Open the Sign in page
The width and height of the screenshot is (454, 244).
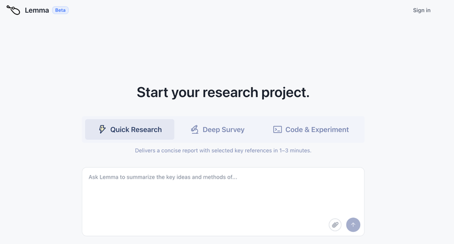[421, 10]
